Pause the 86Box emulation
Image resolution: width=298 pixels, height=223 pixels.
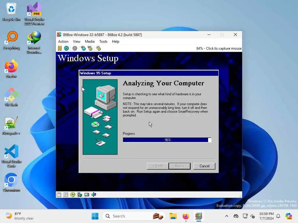pyautogui.click(x=59, y=48)
